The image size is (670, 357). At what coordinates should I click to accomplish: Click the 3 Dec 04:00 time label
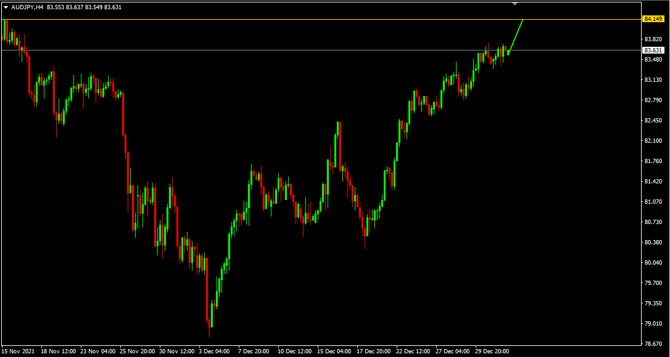[215, 351]
